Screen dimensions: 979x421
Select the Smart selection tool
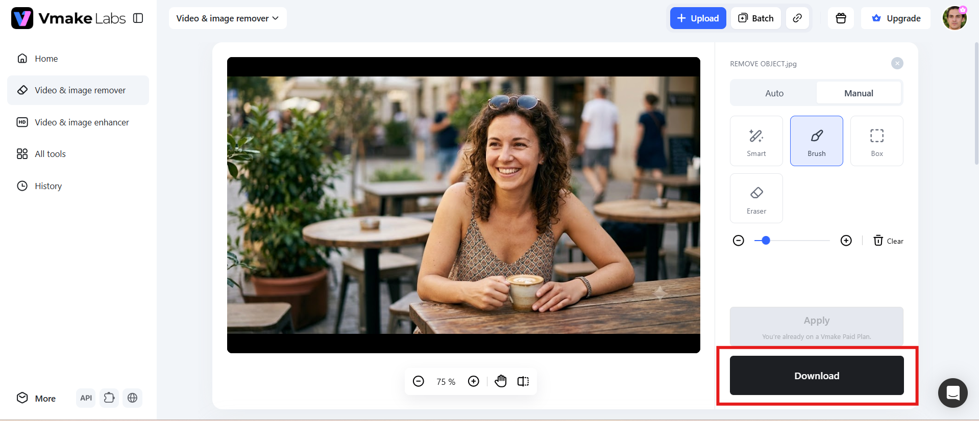(756, 141)
